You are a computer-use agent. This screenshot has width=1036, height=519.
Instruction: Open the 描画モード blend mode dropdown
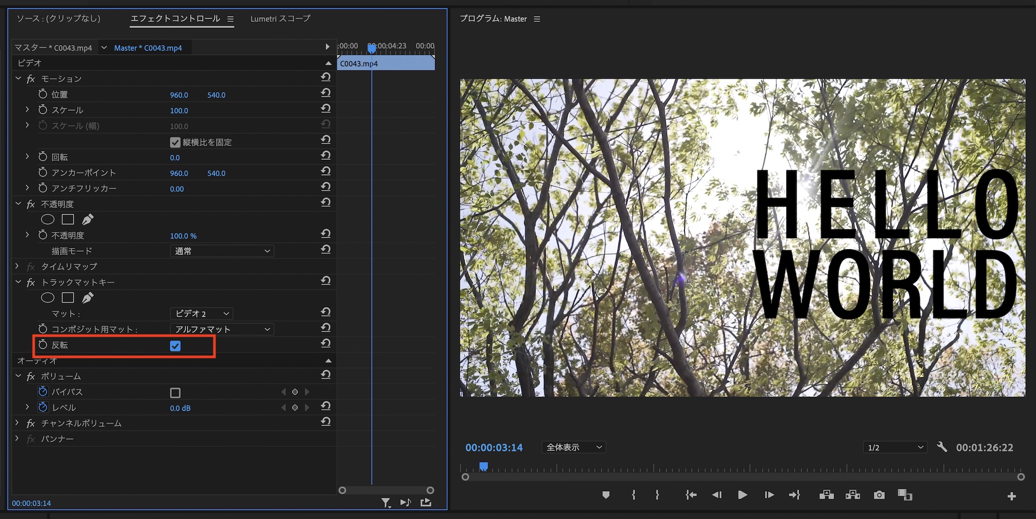[222, 251]
